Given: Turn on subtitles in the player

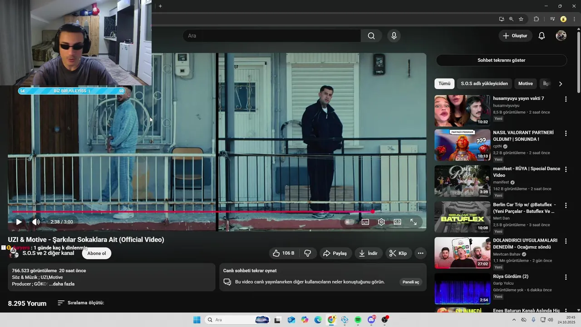Looking at the screenshot, I should coord(365,222).
